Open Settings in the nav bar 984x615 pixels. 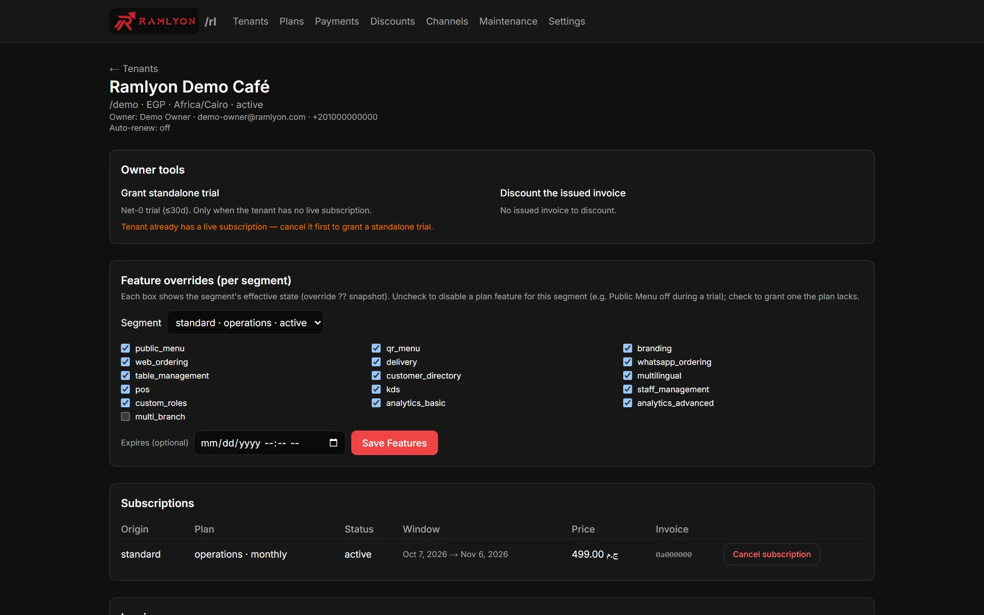[x=567, y=21]
